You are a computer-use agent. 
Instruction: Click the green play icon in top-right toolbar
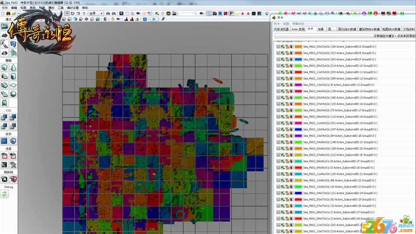coord(355,13)
